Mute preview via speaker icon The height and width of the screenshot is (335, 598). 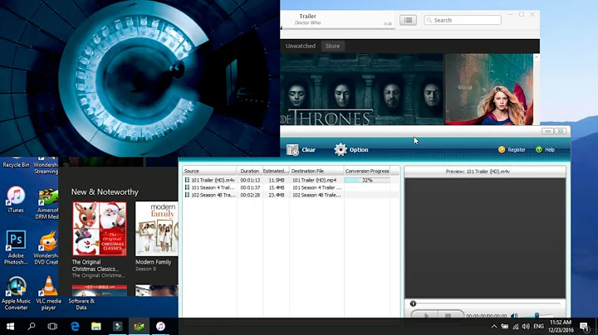pyautogui.click(x=514, y=315)
